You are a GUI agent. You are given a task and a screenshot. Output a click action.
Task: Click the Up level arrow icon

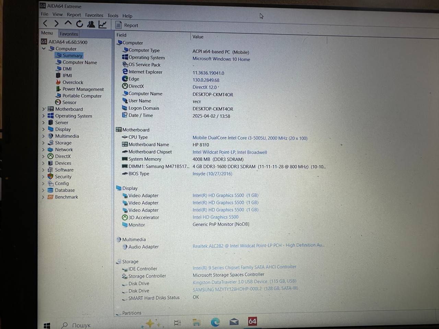(x=68, y=23)
